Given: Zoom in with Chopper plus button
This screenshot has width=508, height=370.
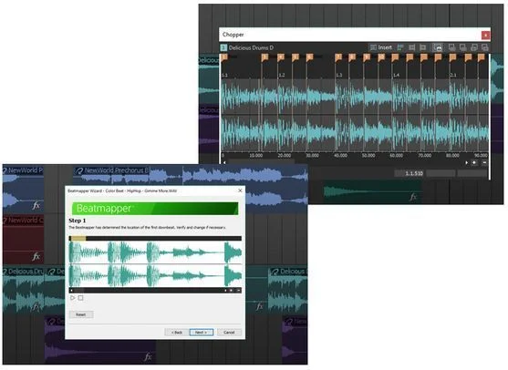Looking at the screenshot, I should click(x=474, y=162).
